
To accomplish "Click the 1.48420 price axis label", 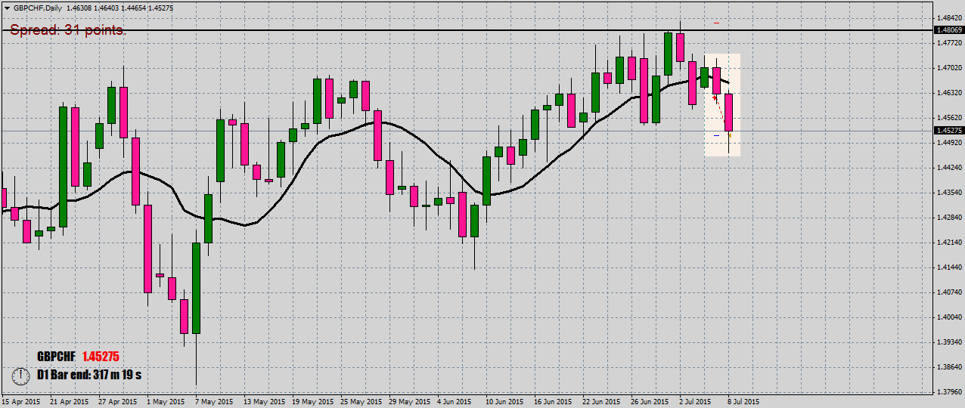I will coord(949,17).
